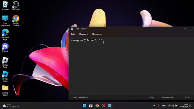Maximize the Notepad window
194x109 pixels.
point(191,29)
